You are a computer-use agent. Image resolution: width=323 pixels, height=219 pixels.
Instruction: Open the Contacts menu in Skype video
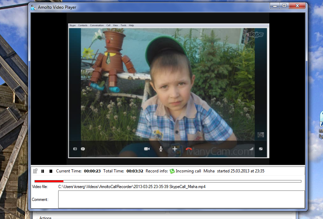(83, 25)
